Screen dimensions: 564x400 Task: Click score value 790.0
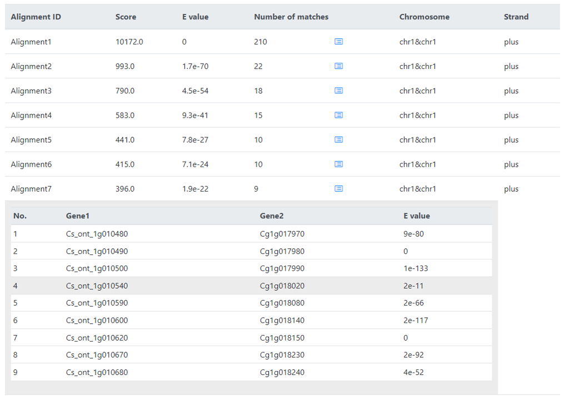click(x=125, y=91)
